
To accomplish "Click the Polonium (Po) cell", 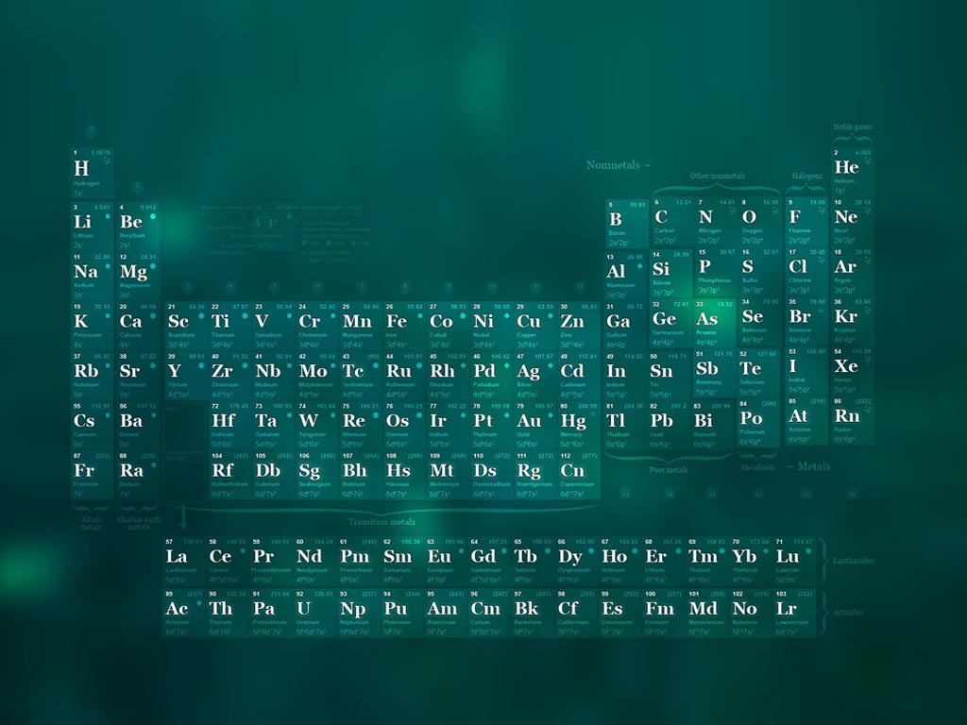I will 760,423.
